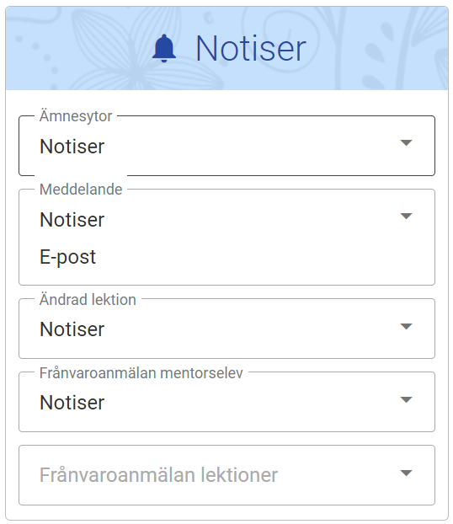This screenshot has width=453, height=524.
Task: Click the E-post value in Meddelande
Action: pyautogui.click(x=68, y=257)
